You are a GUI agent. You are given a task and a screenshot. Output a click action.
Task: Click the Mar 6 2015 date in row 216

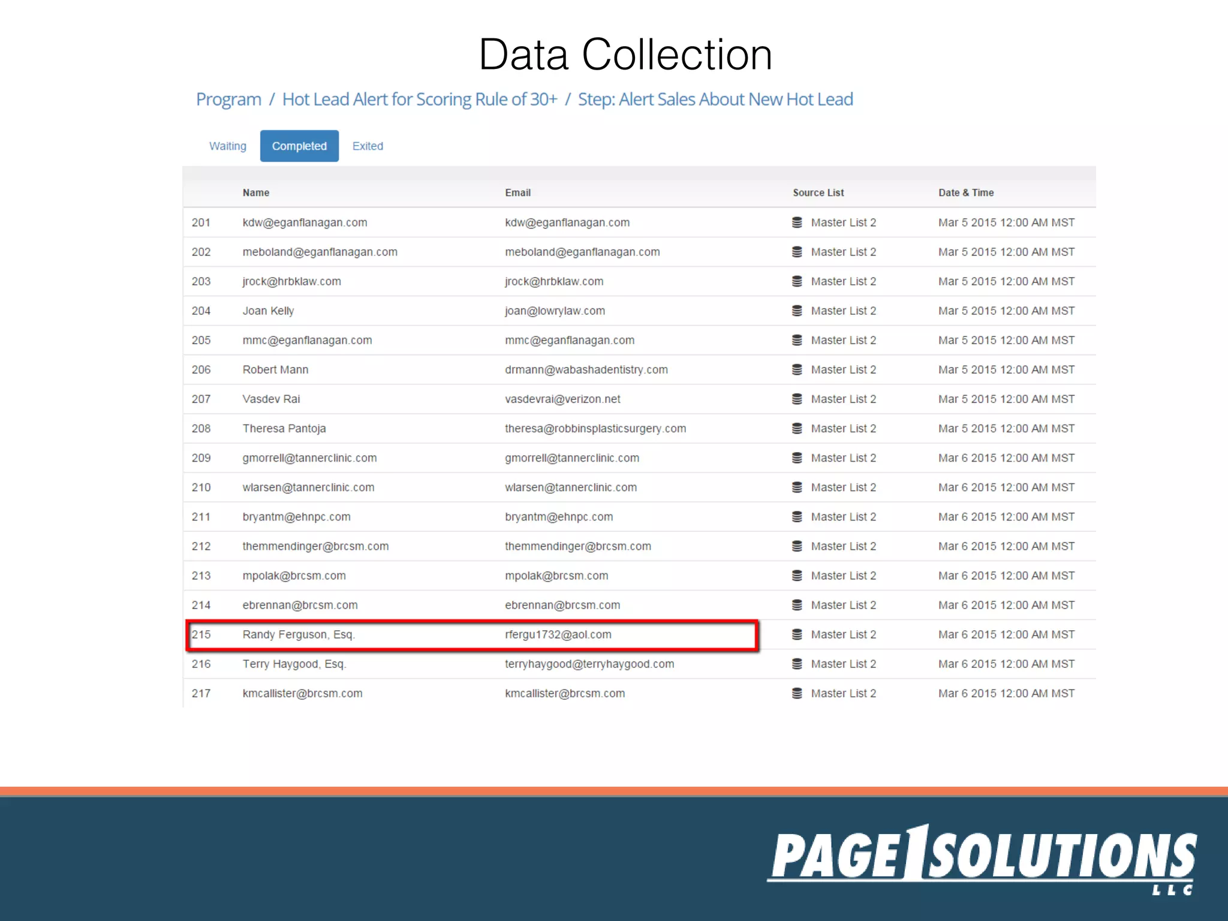point(1006,663)
